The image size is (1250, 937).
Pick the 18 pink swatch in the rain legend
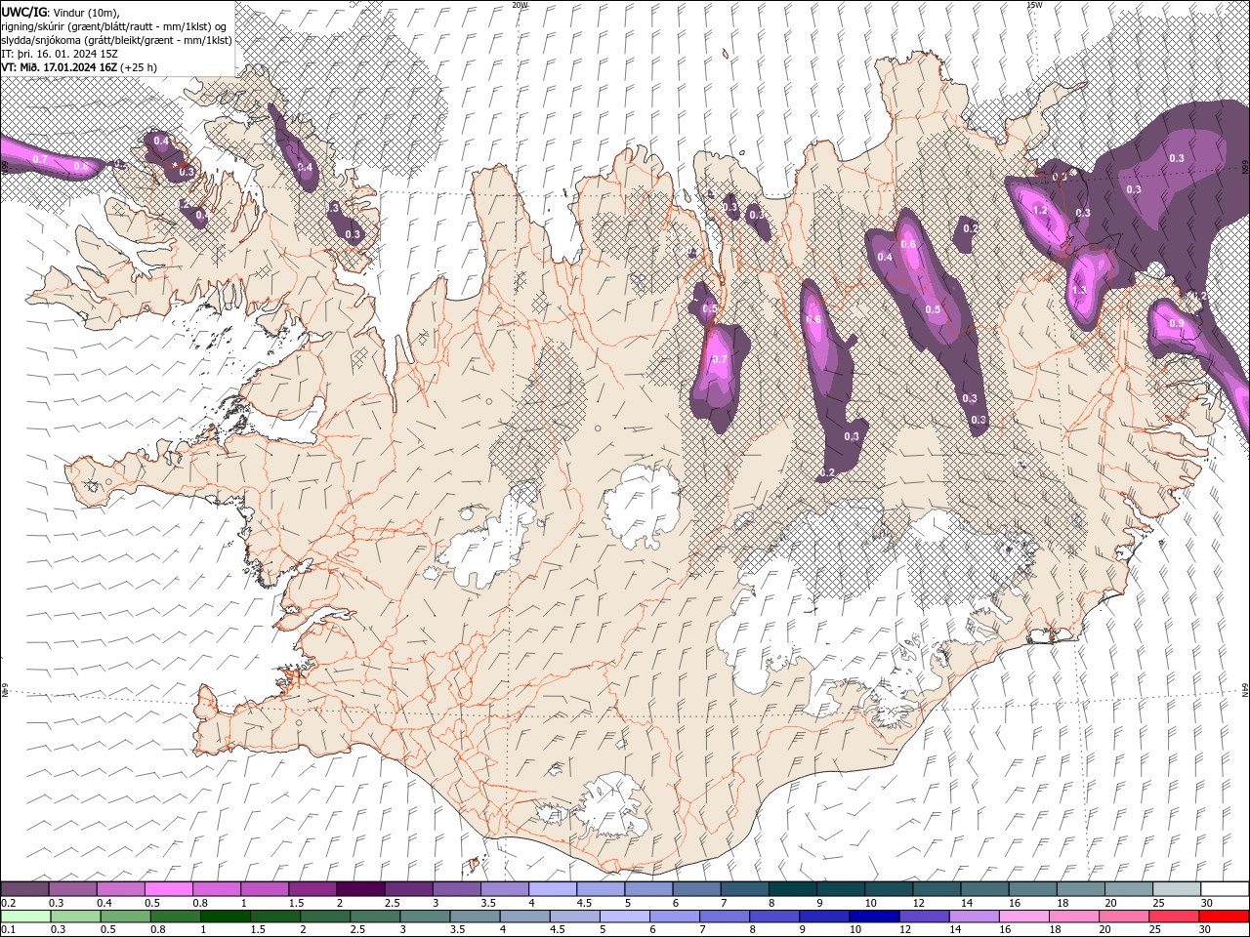(1073, 917)
